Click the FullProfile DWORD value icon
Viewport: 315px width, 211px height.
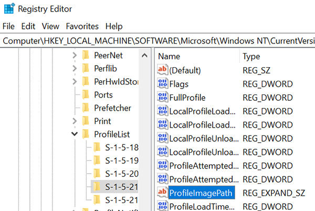click(x=162, y=97)
